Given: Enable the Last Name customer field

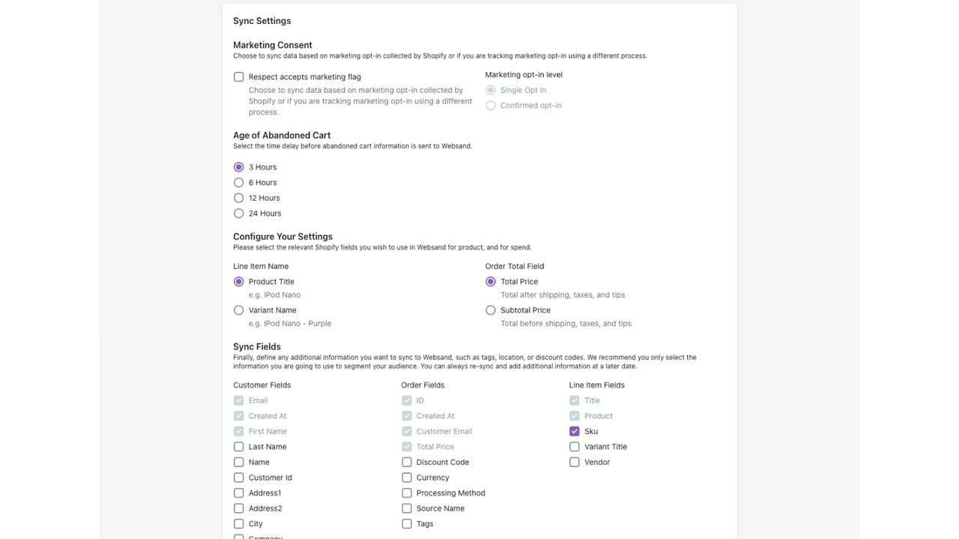Looking at the screenshot, I should pos(238,446).
